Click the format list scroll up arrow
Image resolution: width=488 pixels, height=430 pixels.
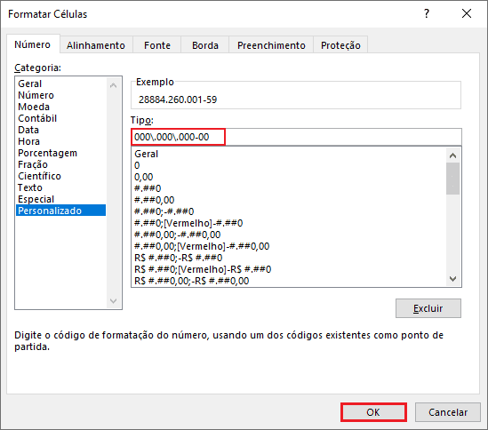pos(452,155)
